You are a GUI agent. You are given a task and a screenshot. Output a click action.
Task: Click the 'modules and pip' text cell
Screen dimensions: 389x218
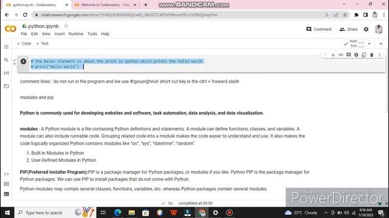coord(36,97)
